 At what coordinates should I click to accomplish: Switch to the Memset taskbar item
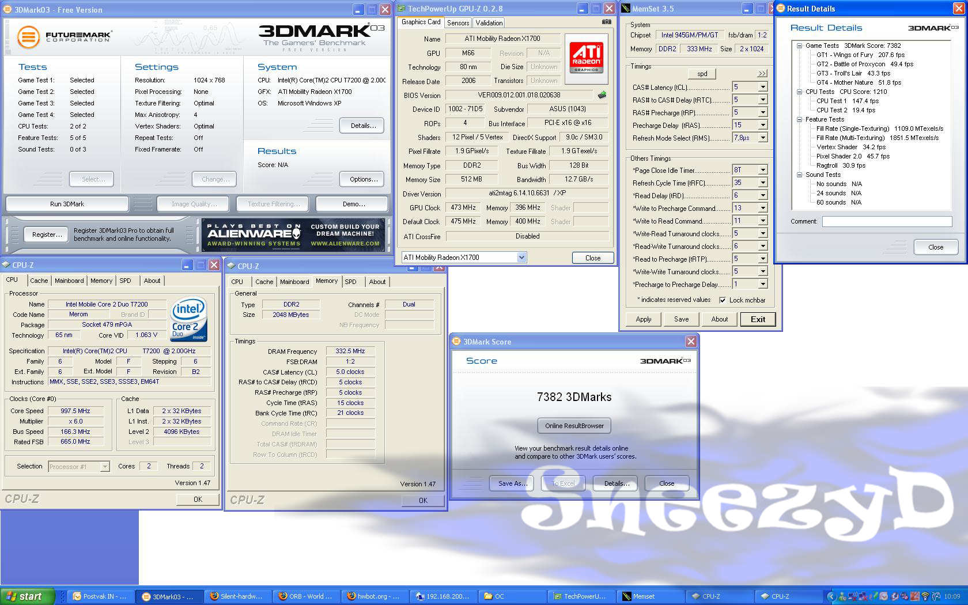[x=650, y=596]
